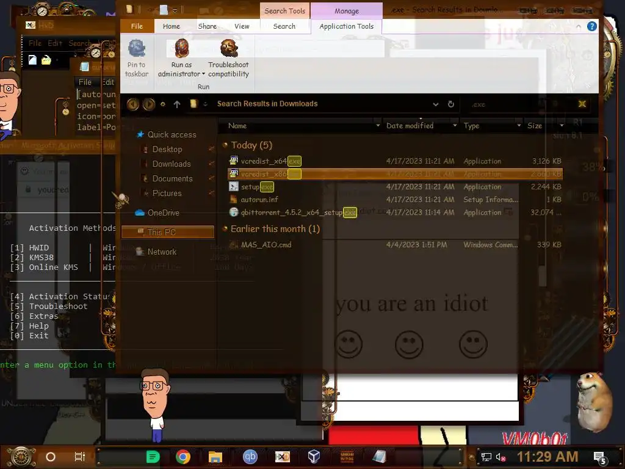Open Date modified filter dropdown arrow
625x469 pixels.
pos(455,126)
